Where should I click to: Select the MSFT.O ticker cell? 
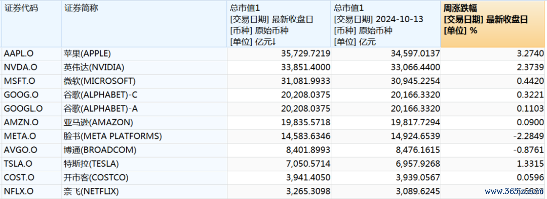pyautogui.click(x=31, y=81)
